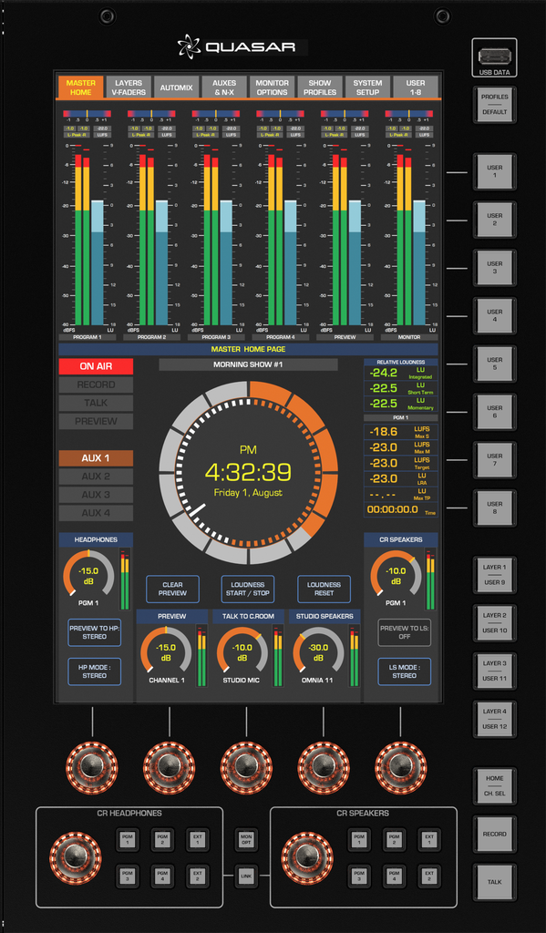Image resolution: width=546 pixels, height=933 pixels.
Task: Select EXT 1 in CR Headphones section
Action: 197,839
